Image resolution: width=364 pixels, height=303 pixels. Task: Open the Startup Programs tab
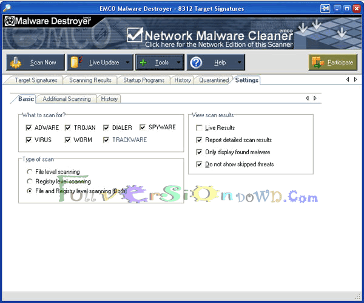144,80
